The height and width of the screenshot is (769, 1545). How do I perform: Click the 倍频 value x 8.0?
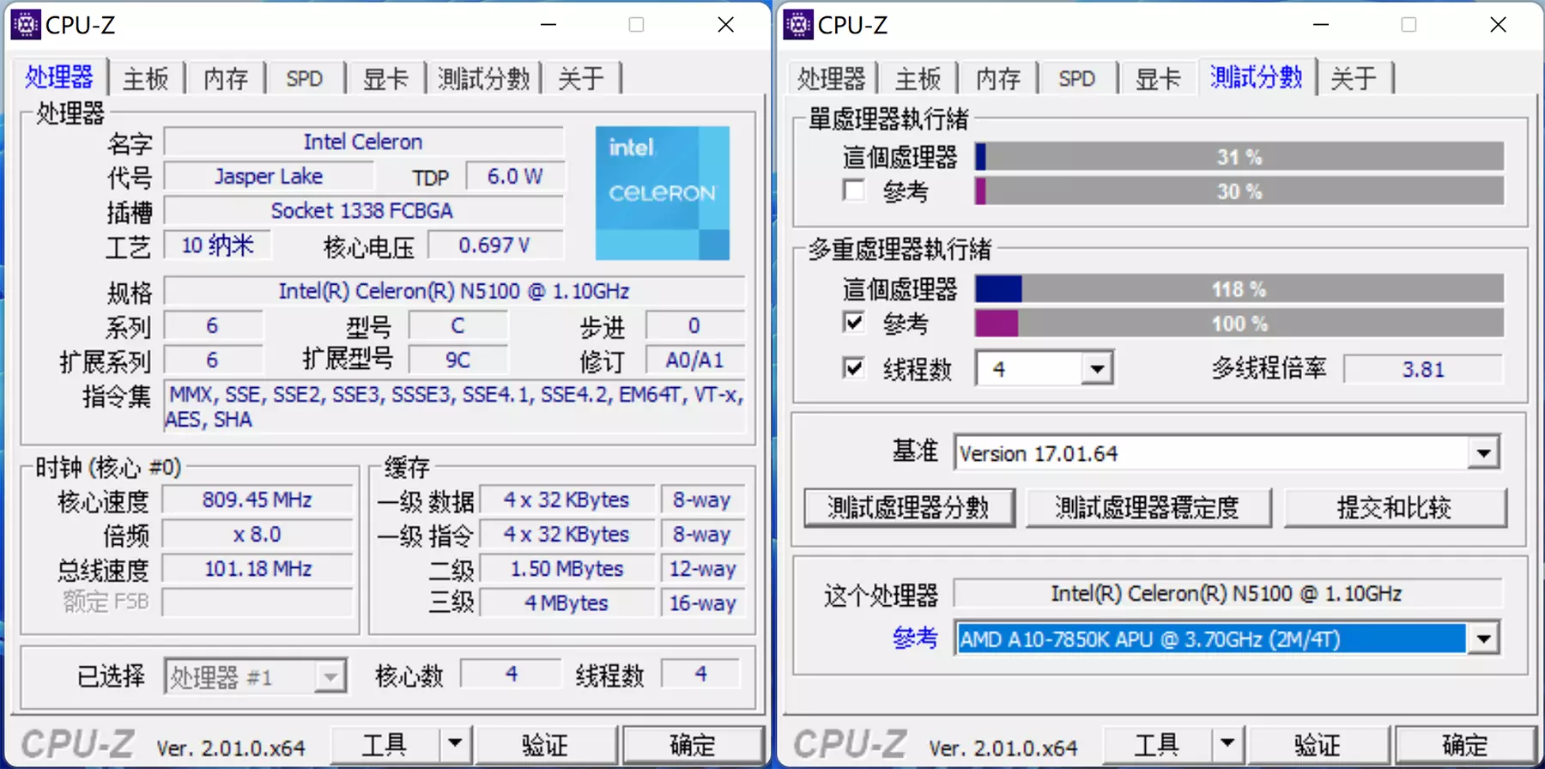coord(257,534)
